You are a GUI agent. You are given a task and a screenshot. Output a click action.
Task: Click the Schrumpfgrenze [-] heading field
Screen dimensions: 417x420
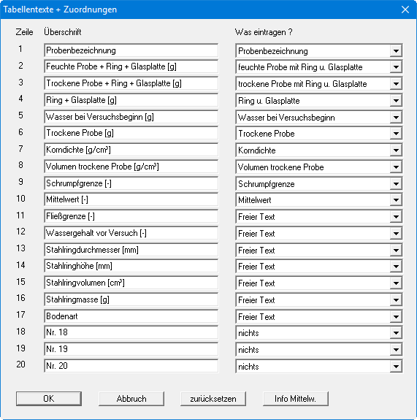[x=131, y=183]
